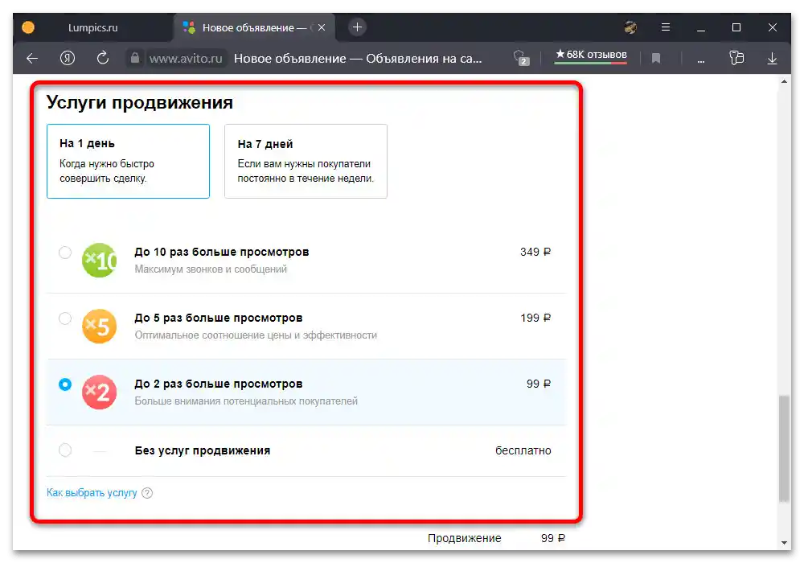Image resolution: width=804 pixels, height=563 pixels.
Task: Open the tab groups counter icon
Action: [519, 58]
